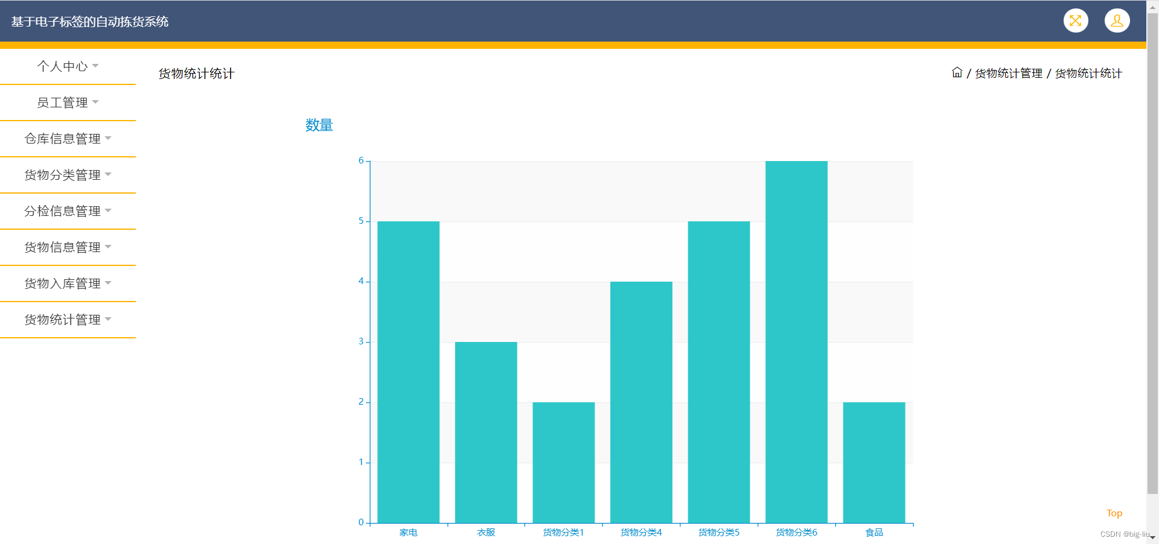1159x544 pixels.
Task: Click the 货物分类1 bar in the chart
Action: coord(564,463)
